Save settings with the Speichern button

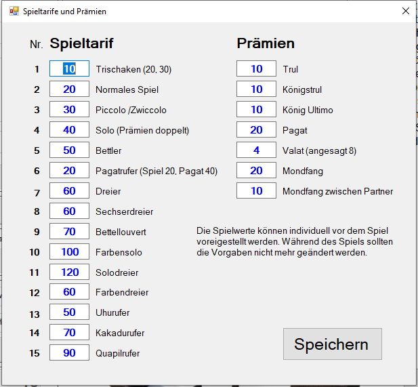click(x=332, y=344)
